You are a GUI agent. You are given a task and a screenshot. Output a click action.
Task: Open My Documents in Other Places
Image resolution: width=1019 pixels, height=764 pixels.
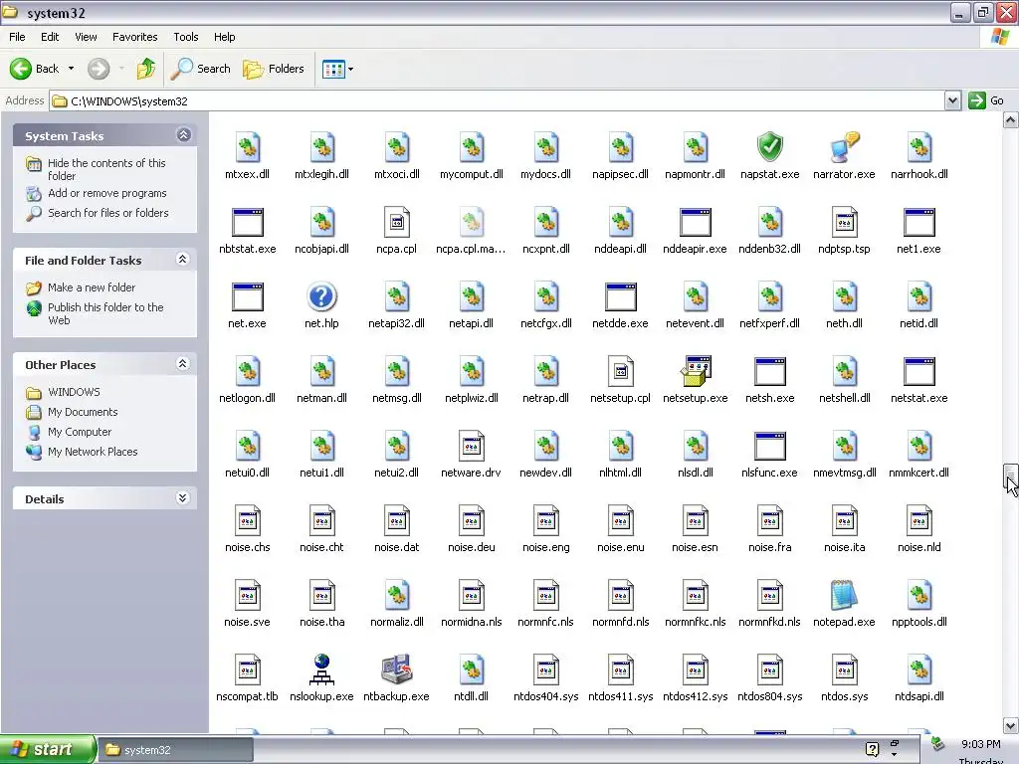pyautogui.click(x=83, y=412)
